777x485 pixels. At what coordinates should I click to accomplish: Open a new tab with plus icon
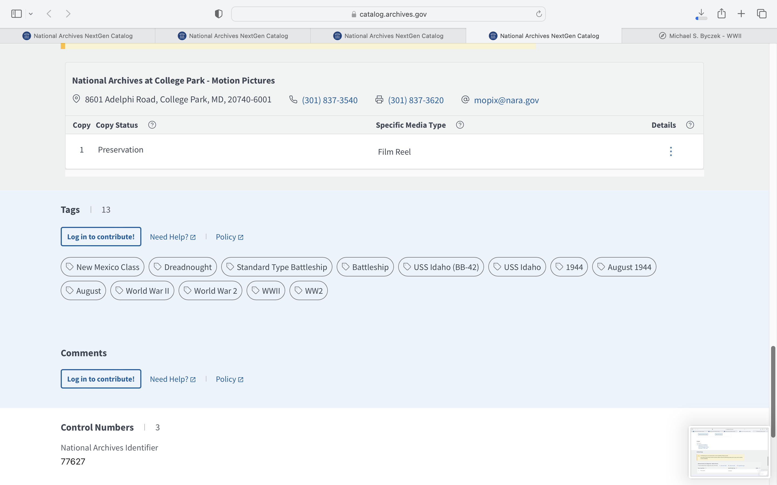[x=741, y=14]
